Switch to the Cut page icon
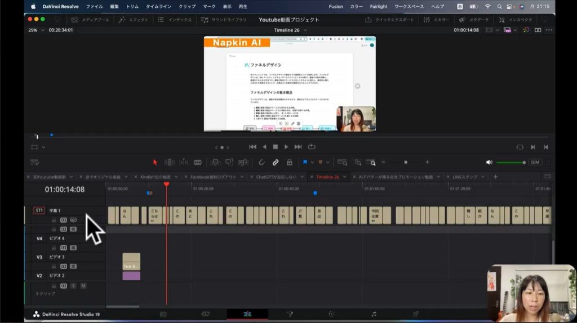Viewport: 577px width, 323px height. point(206,314)
